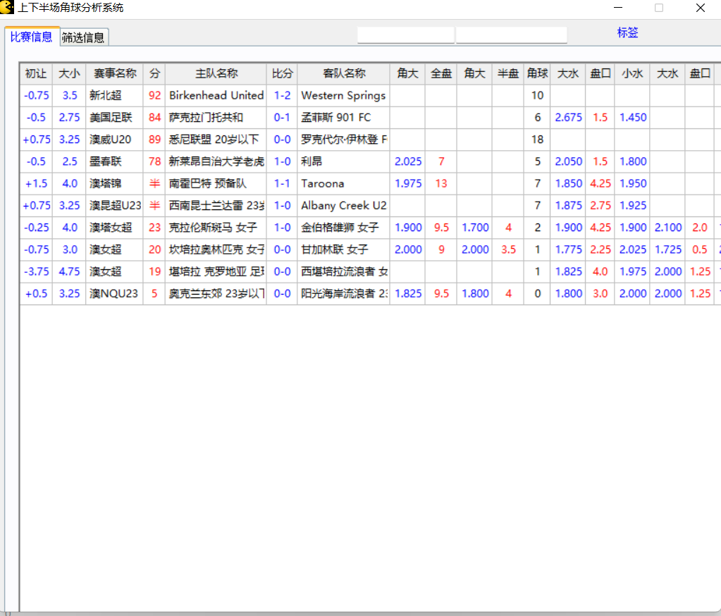The height and width of the screenshot is (616, 721).
Task: Select the Taroona away team cell
Action: 344,183
